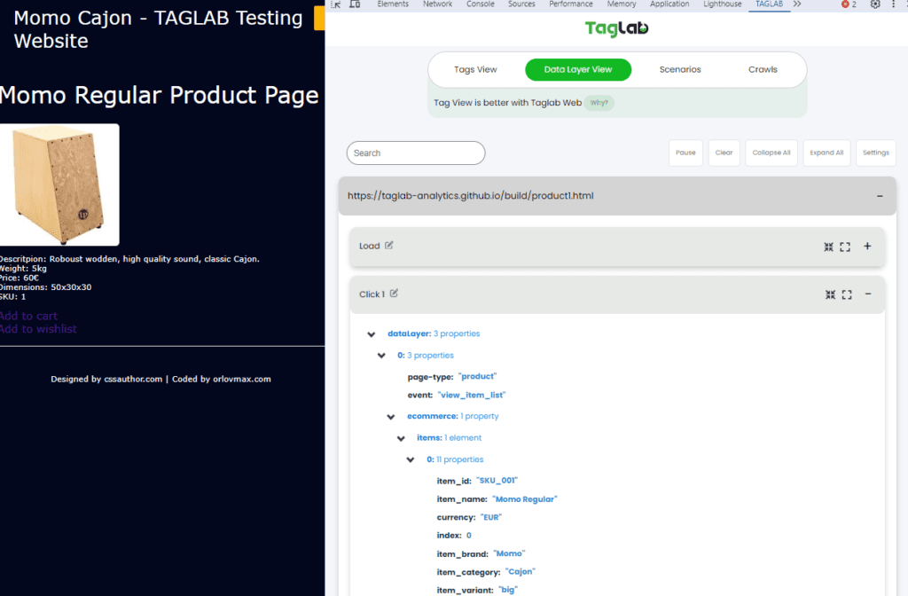Click the Cajon product image

(x=59, y=184)
